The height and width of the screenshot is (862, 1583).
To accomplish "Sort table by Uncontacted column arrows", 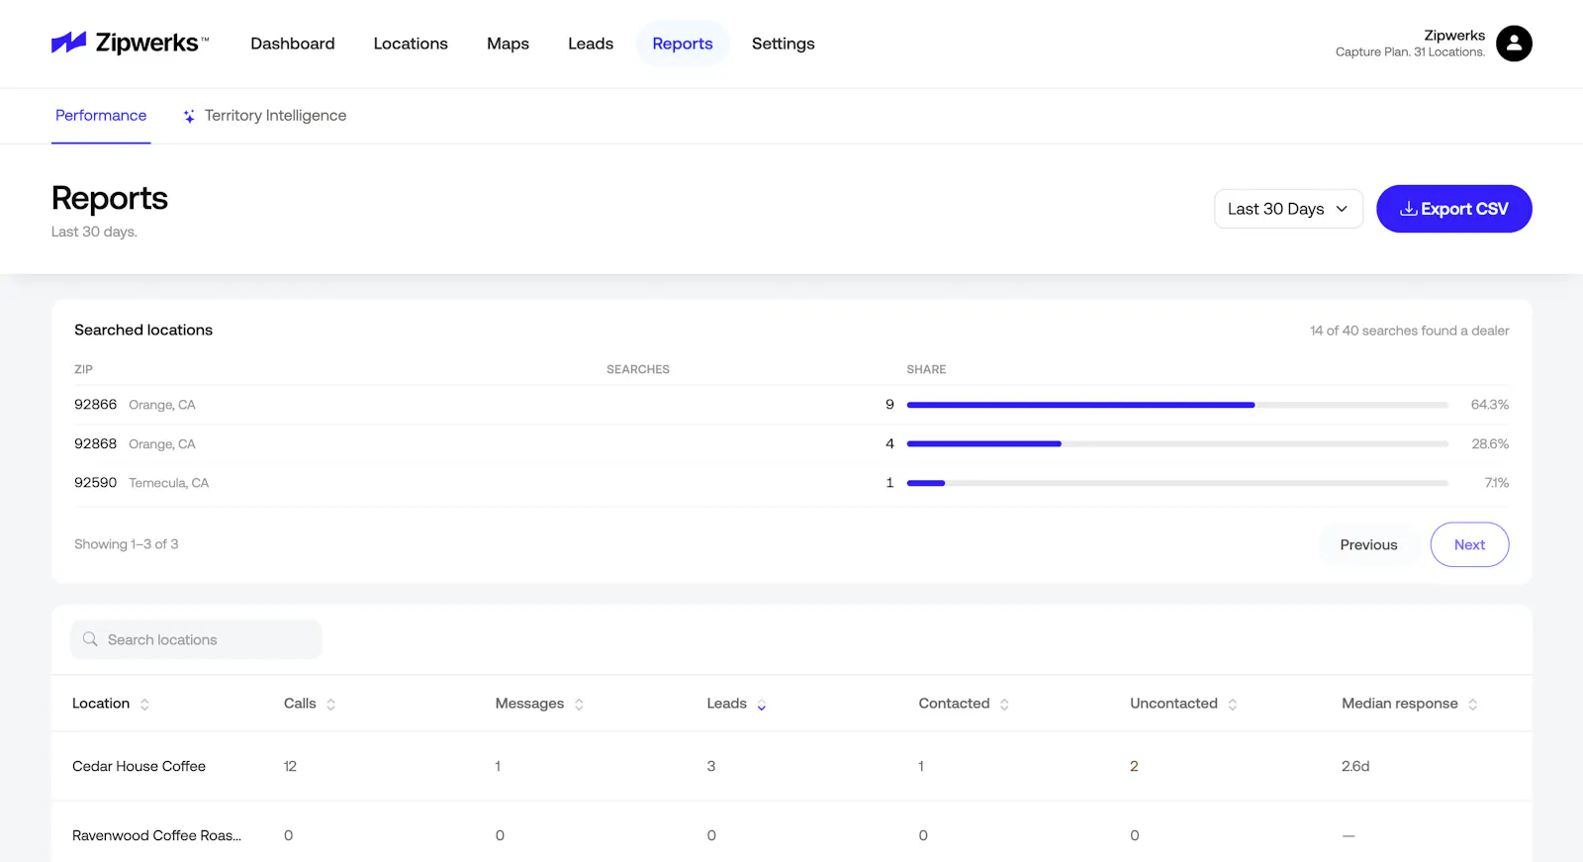I will coord(1233,705).
